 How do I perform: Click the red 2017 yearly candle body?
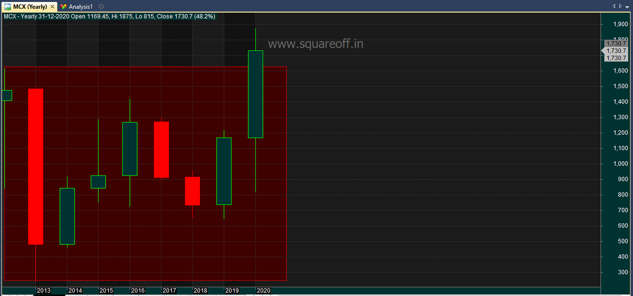[161, 150]
